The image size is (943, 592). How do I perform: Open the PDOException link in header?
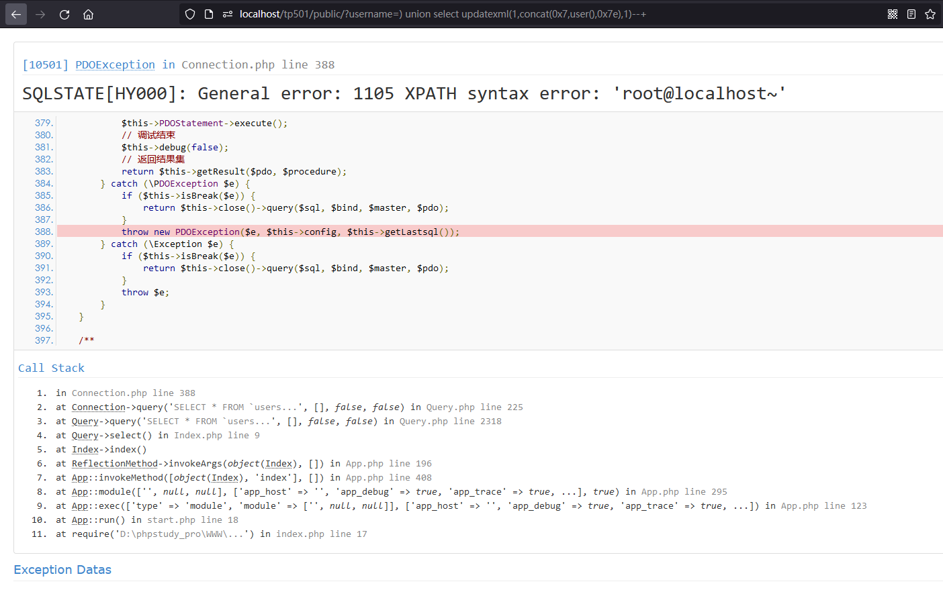(x=115, y=64)
